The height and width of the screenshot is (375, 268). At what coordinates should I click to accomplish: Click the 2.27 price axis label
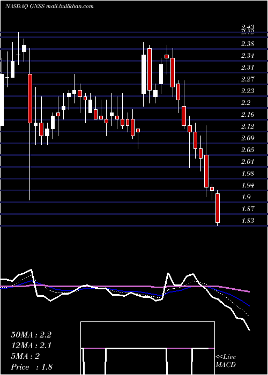pyautogui.click(x=248, y=79)
